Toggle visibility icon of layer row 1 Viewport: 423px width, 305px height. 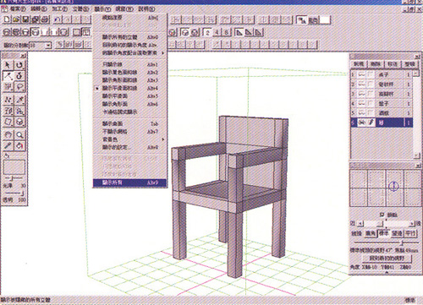[361, 74]
